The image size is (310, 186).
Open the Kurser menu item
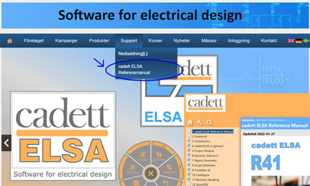(x=155, y=41)
